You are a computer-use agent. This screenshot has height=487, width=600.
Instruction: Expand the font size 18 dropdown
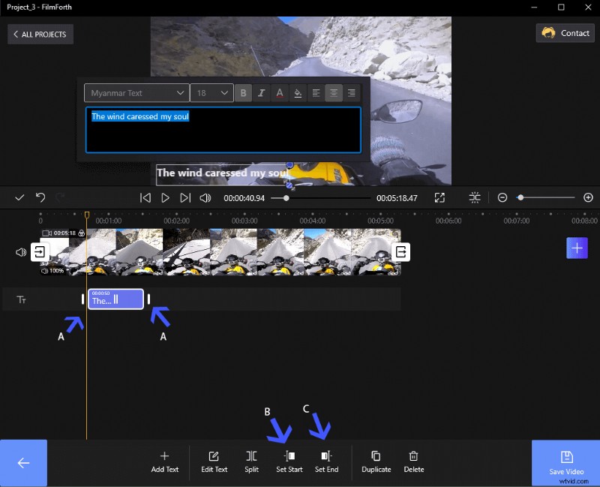(x=211, y=92)
